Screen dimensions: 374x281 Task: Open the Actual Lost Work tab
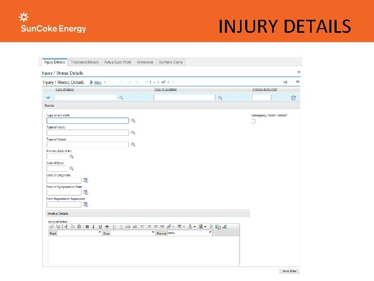point(117,62)
